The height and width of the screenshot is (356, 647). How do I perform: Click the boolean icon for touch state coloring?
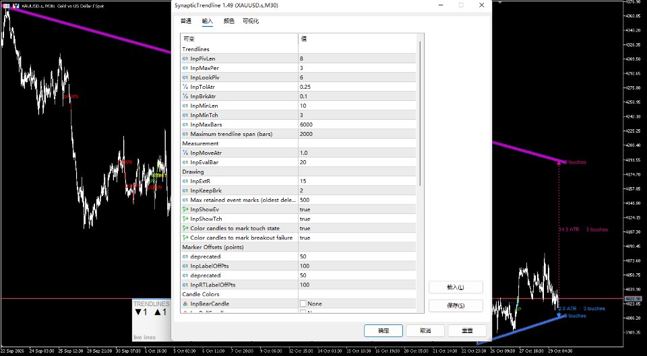point(185,228)
